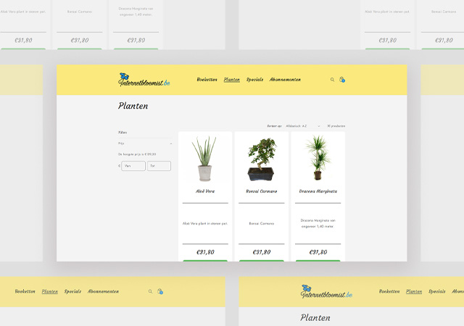Image resolution: width=464 pixels, height=326 pixels.
Task: Click the Planten page heading in main page
Action: [x=133, y=106]
